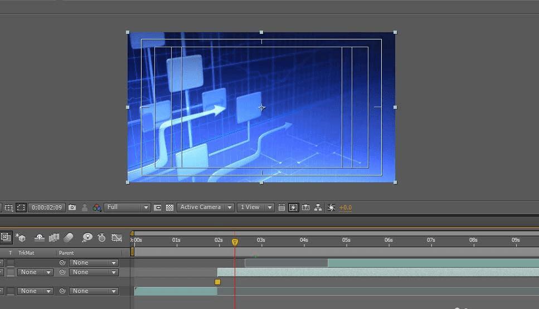
Task: Click the Fast Previews lightning icon
Action: pyautogui.click(x=293, y=207)
